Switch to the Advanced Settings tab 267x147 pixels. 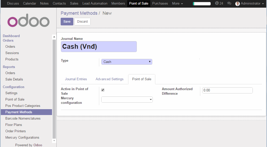point(109,79)
